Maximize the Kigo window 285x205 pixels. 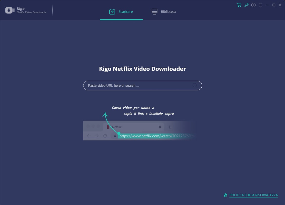click(x=274, y=5)
